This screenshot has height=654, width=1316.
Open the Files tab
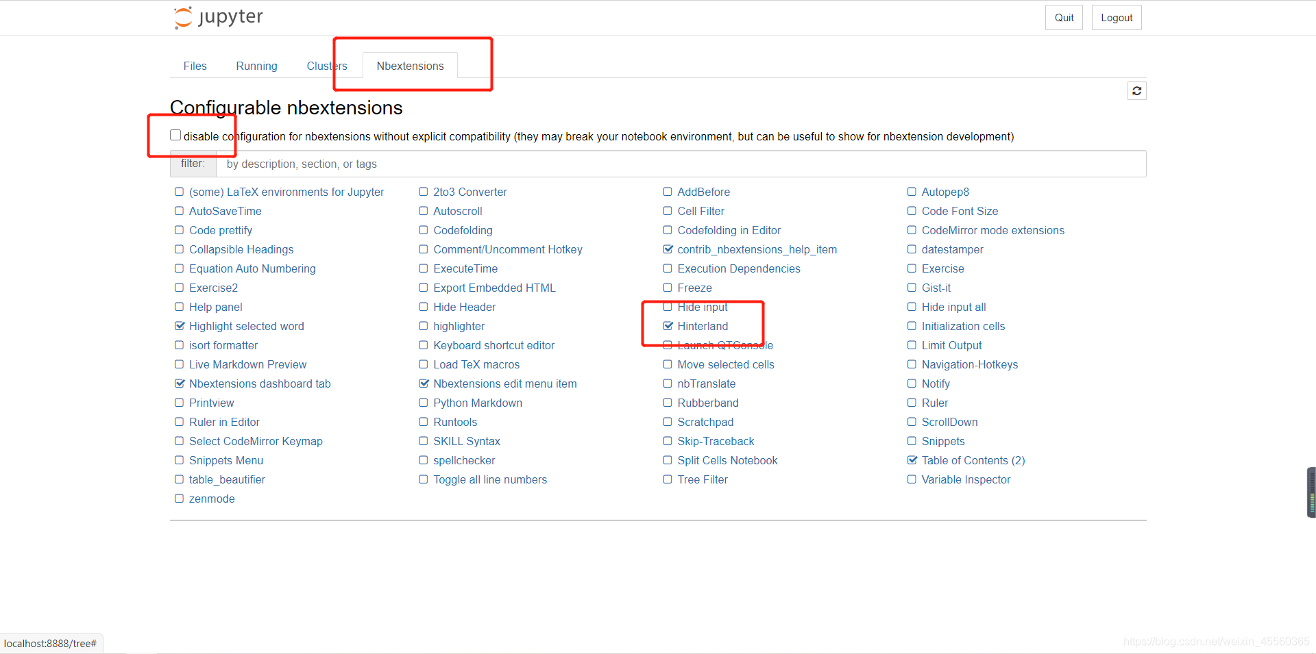195,66
